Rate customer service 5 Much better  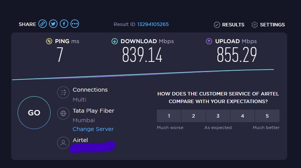[267, 116]
